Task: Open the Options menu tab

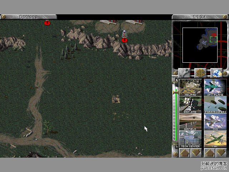Action: (29, 17)
